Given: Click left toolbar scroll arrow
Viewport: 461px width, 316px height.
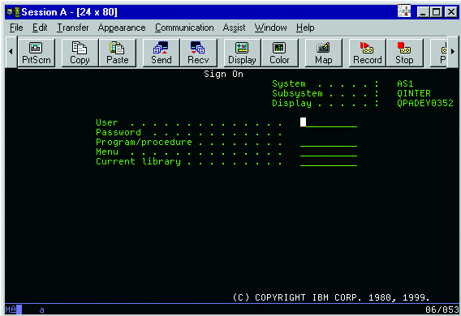Looking at the screenshot, I should pos(11,52).
